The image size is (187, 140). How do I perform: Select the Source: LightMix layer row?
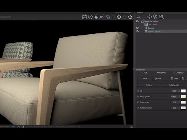166,31
